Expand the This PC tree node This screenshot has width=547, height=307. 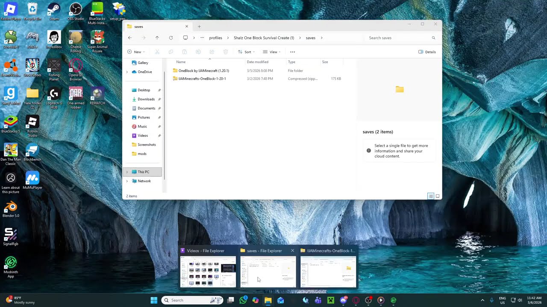pyautogui.click(x=127, y=172)
